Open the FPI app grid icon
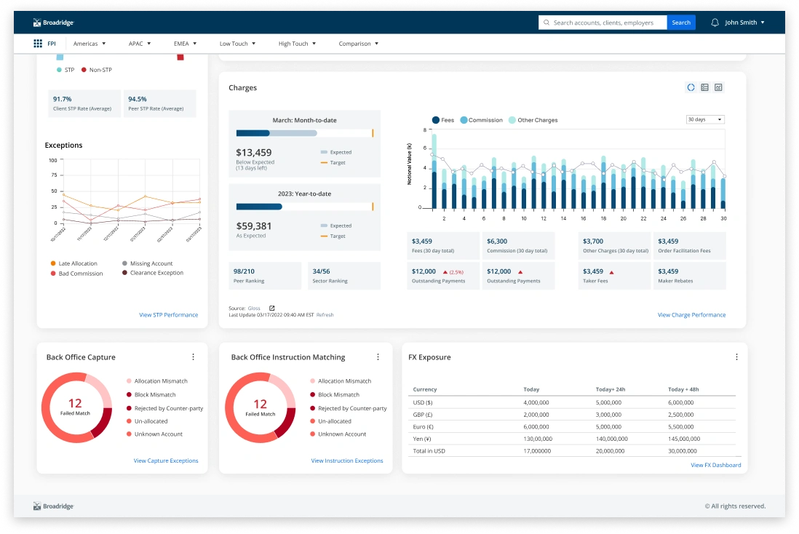Screen dimensions: 799x534 (39, 43)
